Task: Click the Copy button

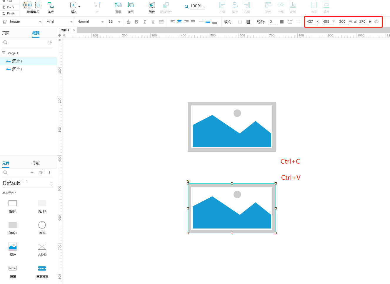Action: (9, 7)
